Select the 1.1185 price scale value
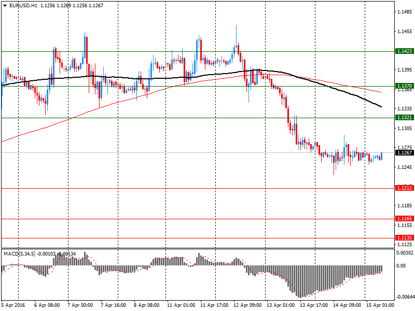 pos(405,206)
